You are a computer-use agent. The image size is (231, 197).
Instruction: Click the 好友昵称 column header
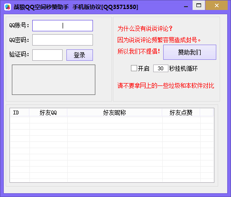[115, 113]
